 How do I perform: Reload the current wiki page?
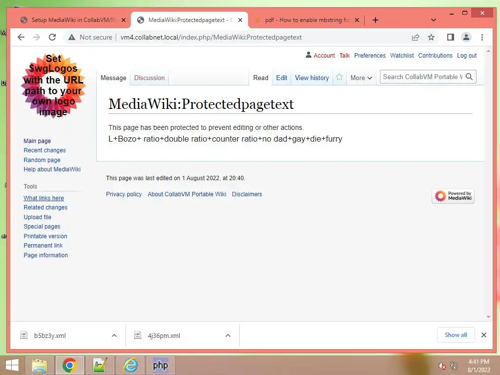tap(52, 37)
